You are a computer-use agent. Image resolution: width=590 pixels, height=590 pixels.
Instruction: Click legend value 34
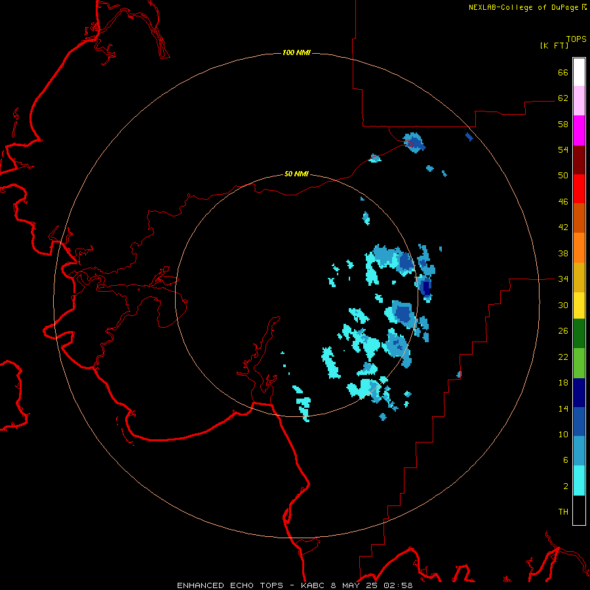(563, 279)
